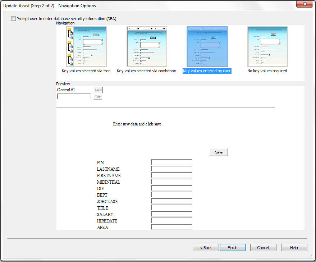Close the Update Assist dialog
Viewport: 316px width, 262px height.
pyautogui.click(x=304, y=4)
